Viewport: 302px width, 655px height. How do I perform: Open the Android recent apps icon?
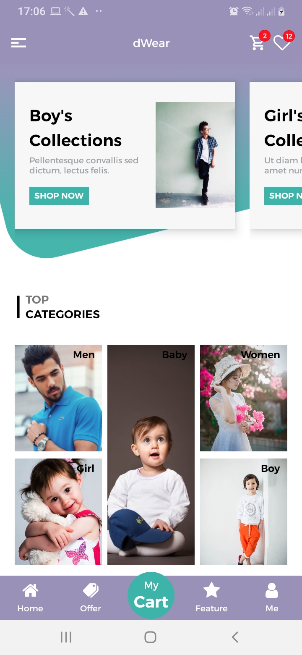tap(66, 637)
